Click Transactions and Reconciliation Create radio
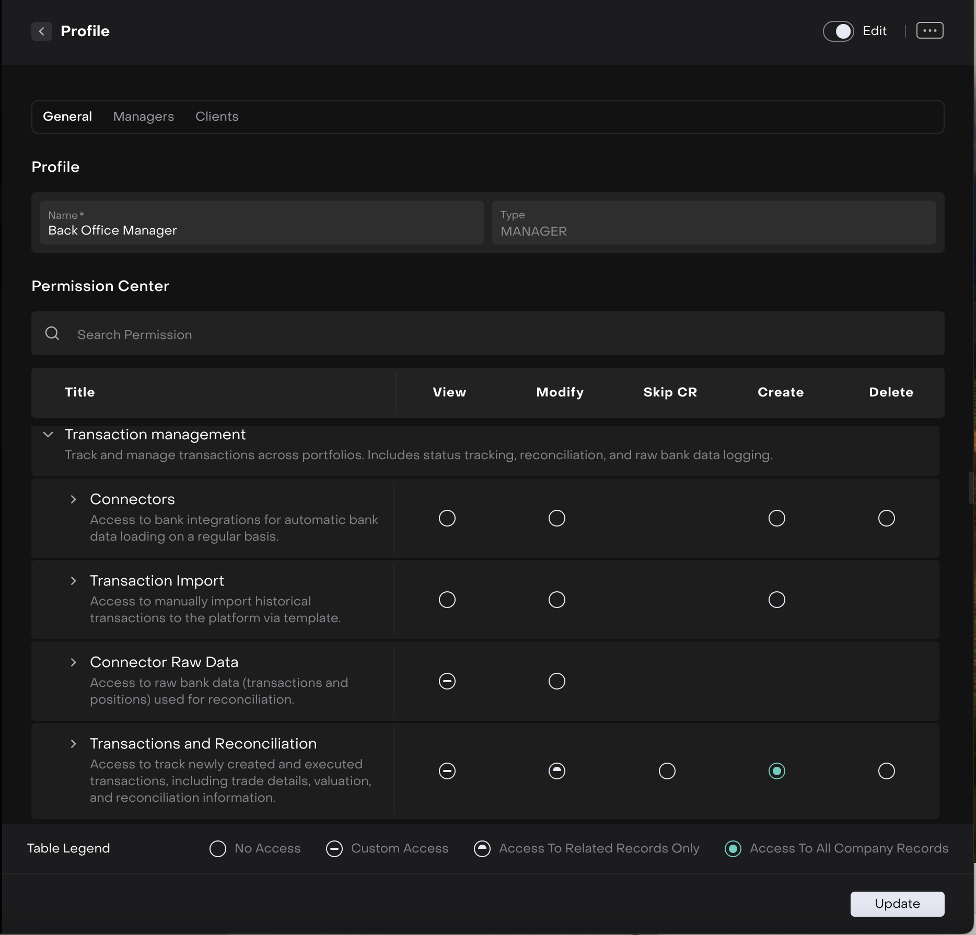Image resolution: width=976 pixels, height=935 pixels. (776, 771)
